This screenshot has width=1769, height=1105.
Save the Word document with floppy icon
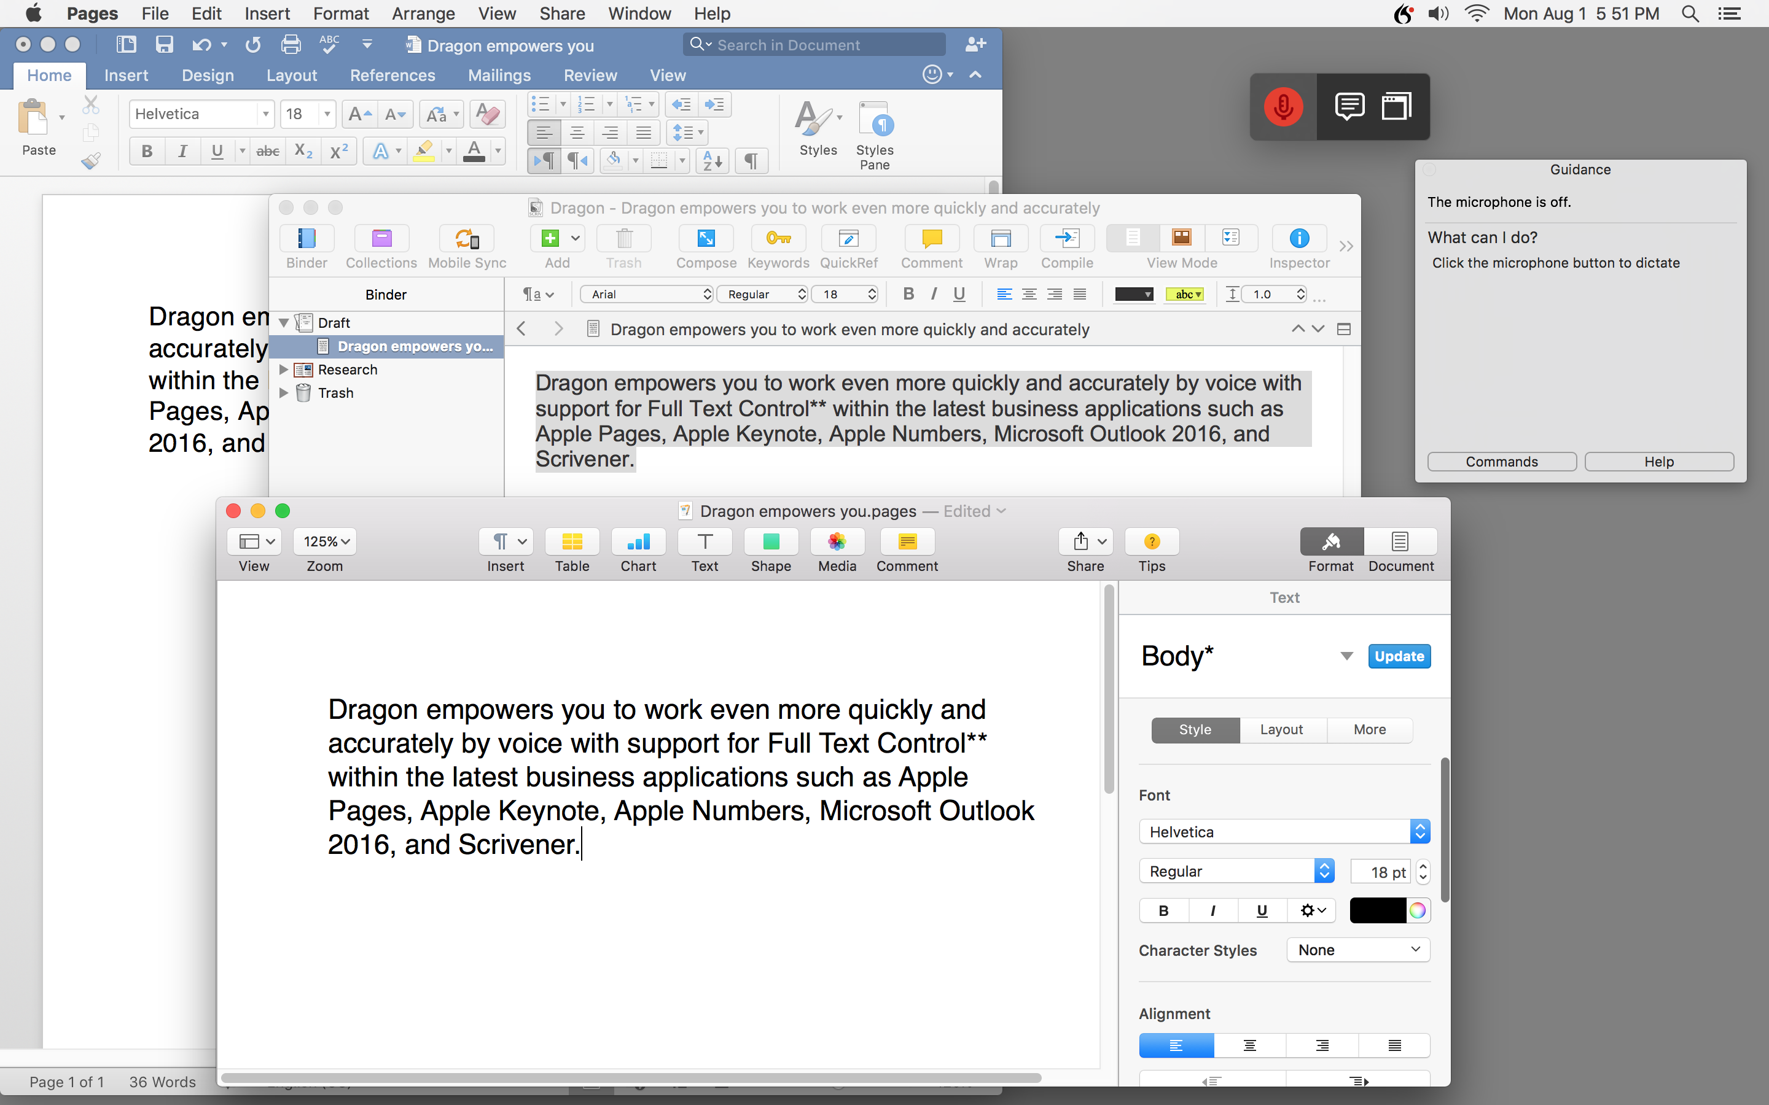(x=164, y=45)
